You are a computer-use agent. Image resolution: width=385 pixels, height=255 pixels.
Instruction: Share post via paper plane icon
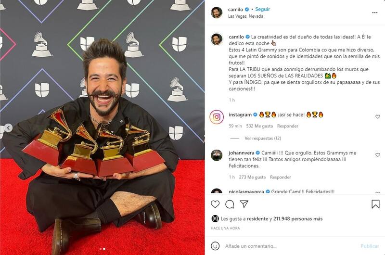coord(244,204)
